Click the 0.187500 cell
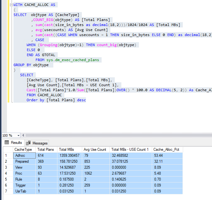212x200 pixels. 70,179
